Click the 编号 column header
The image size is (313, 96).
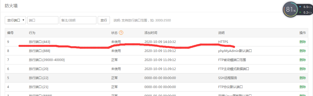pos(10,33)
